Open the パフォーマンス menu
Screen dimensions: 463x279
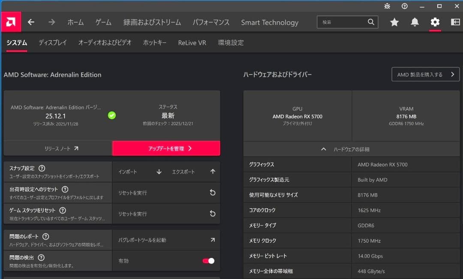coord(210,22)
